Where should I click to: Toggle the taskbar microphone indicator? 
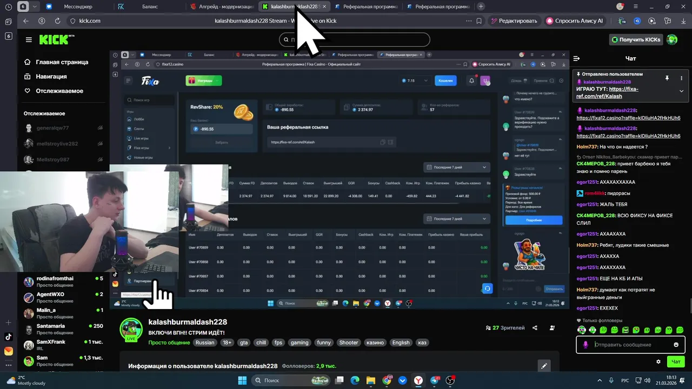click(611, 380)
